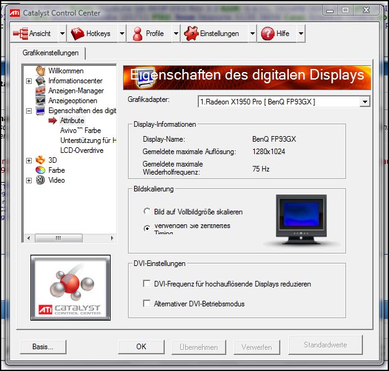Click the monitor preview image in Bildskalierung
Viewport: 389px width, 371px height.
301,219
